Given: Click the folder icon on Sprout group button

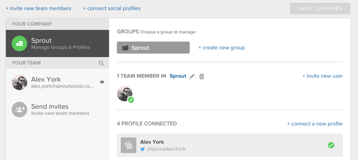Looking at the screenshot, I should point(125,48).
